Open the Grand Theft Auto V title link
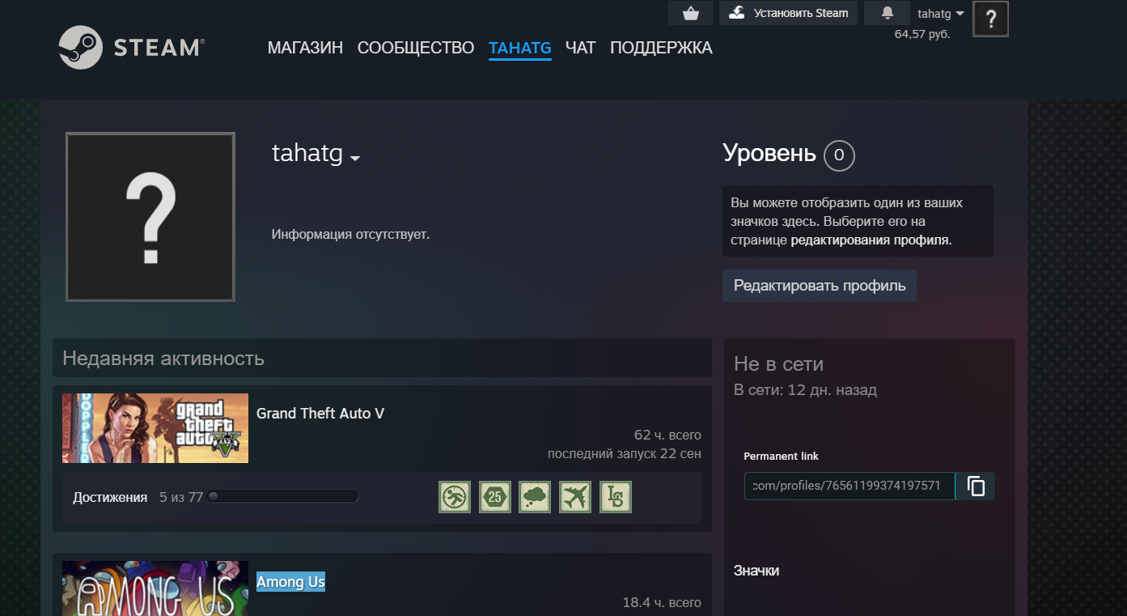 [x=320, y=414]
